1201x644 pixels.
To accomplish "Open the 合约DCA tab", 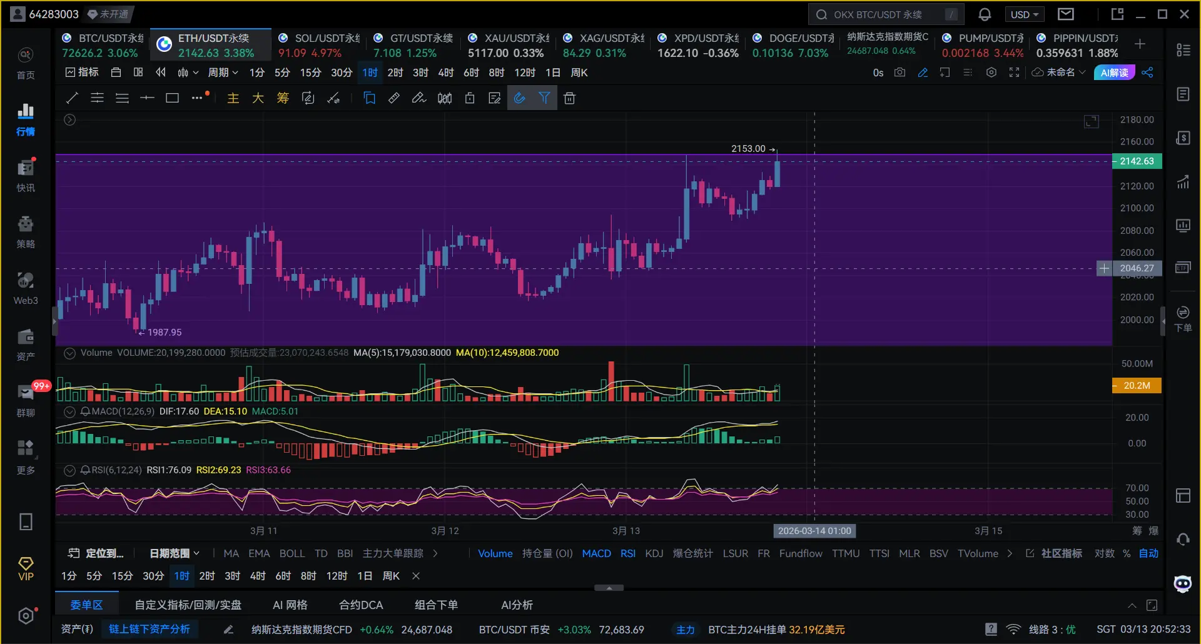I will pos(361,605).
